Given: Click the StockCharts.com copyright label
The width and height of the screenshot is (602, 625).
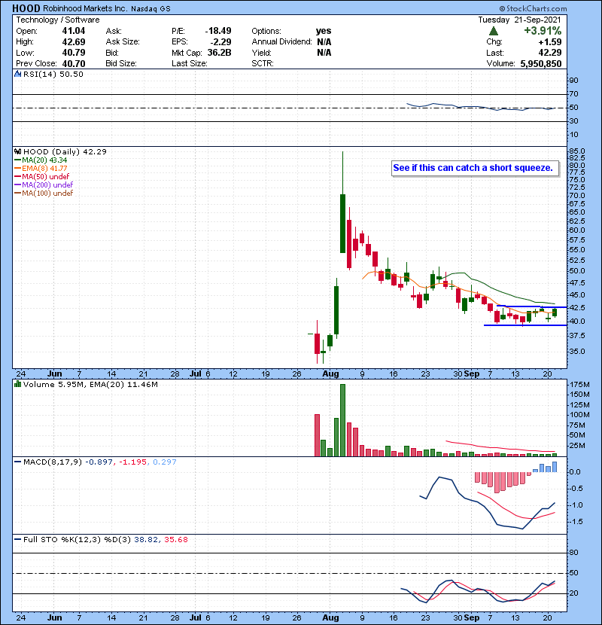Looking at the screenshot, I should 533,8.
